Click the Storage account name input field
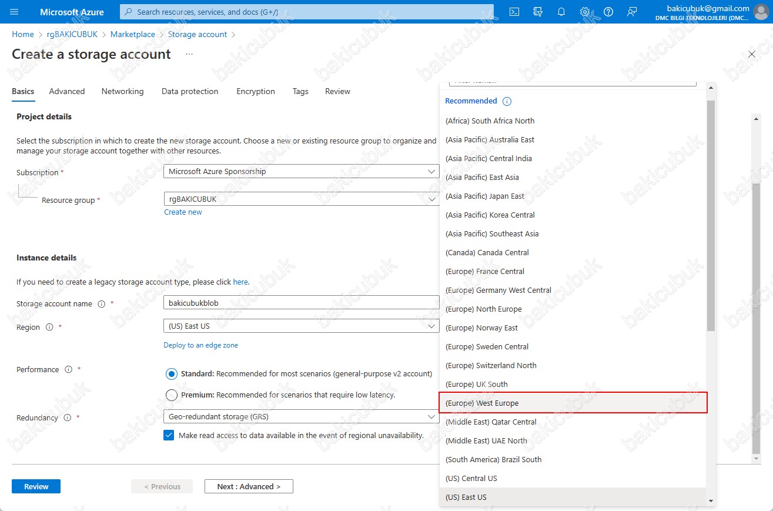The image size is (773, 511). tap(301, 302)
